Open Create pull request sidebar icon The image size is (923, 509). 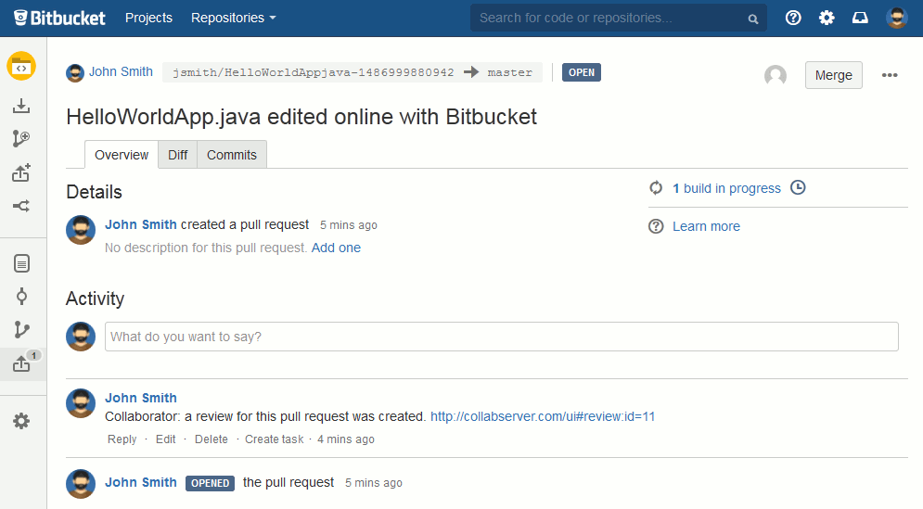pyautogui.click(x=21, y=172)
